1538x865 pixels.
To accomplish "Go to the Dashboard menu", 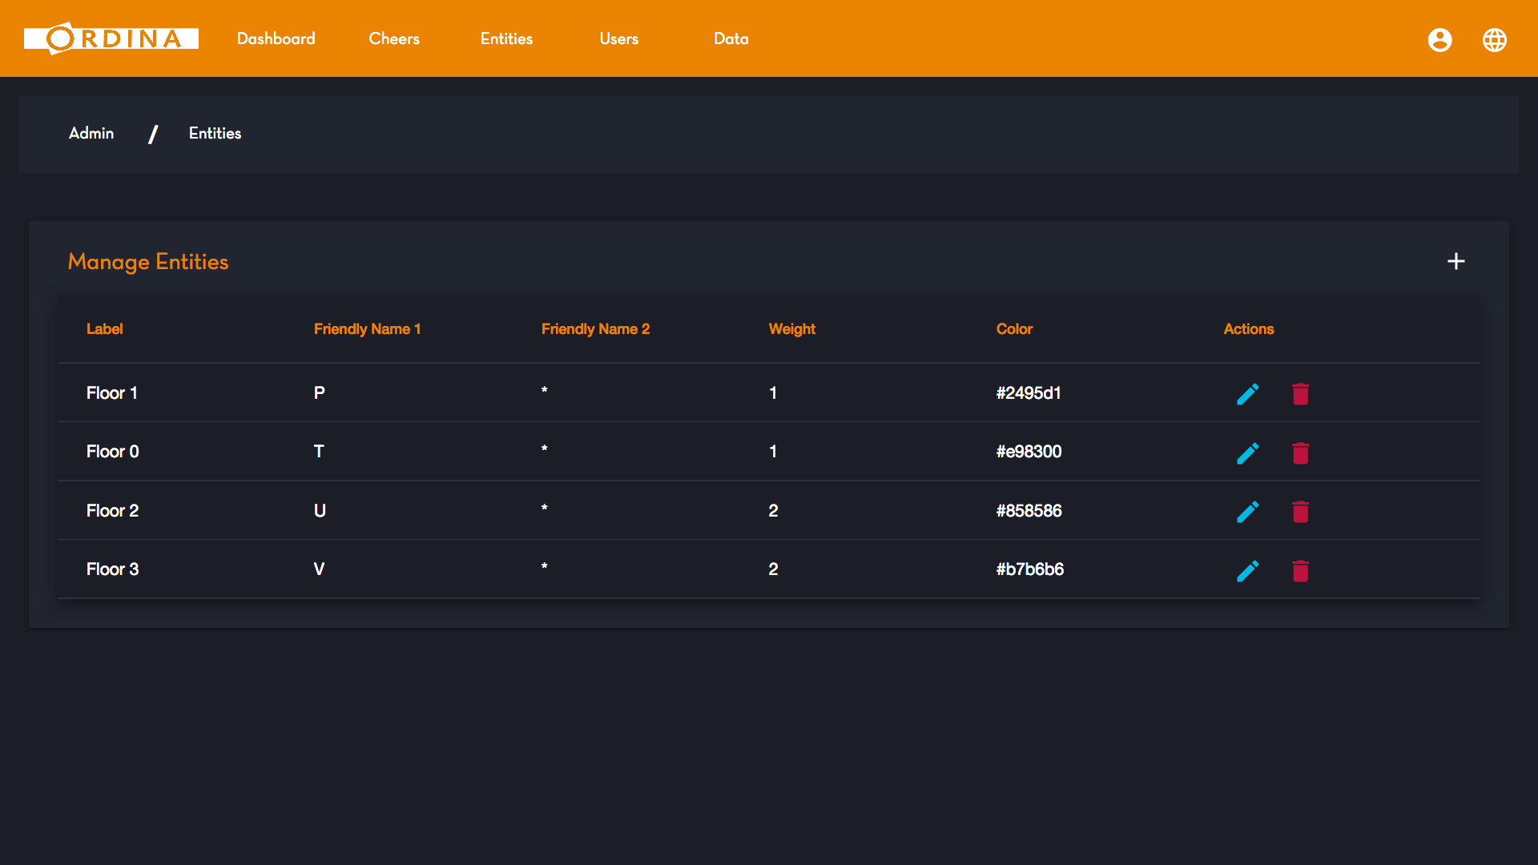I will click(x=276, y=38).
